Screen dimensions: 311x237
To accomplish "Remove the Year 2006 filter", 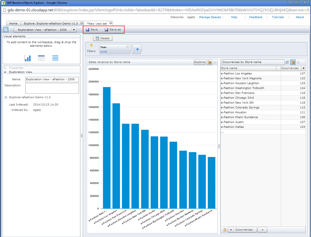I will [x=127, y=47].
